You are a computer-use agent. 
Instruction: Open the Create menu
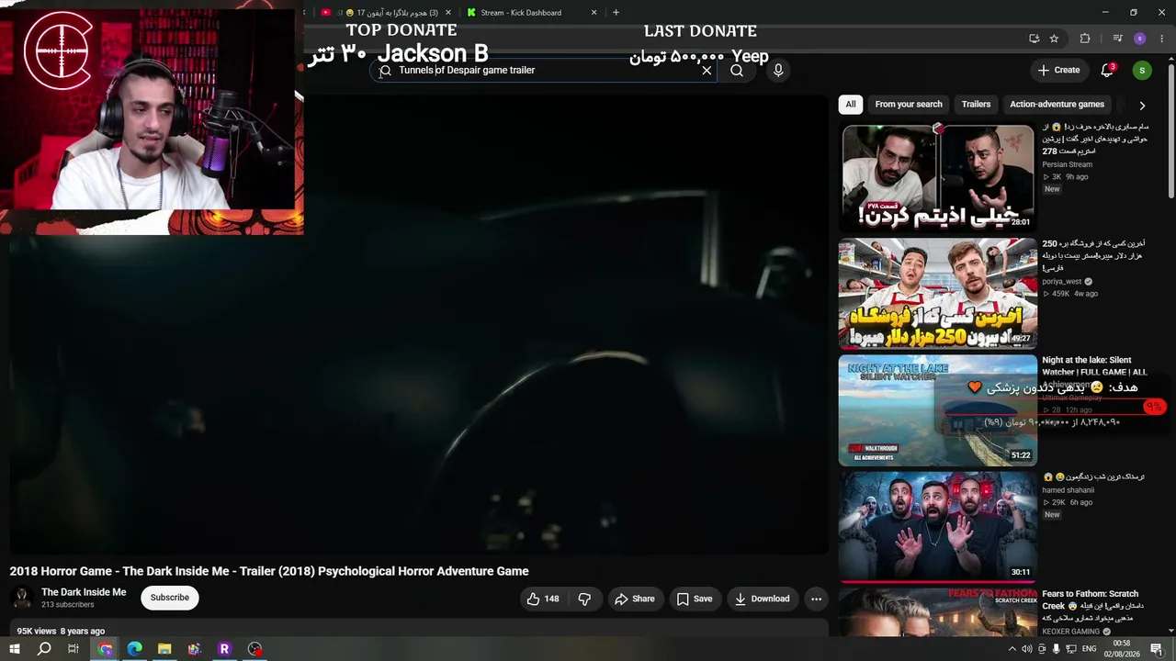click(1058, 70)
